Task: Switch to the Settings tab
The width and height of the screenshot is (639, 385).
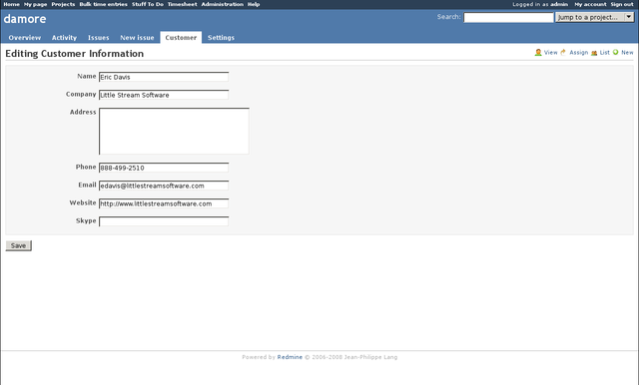Action: click(x=221, y=38)
